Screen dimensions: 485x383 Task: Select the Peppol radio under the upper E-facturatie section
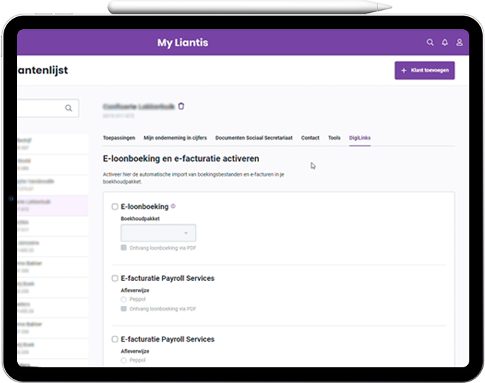tap(124, 300)
